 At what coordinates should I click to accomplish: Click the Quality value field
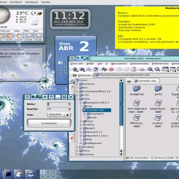point(57,109)
